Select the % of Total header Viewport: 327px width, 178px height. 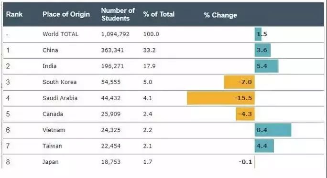click(159, 14)
